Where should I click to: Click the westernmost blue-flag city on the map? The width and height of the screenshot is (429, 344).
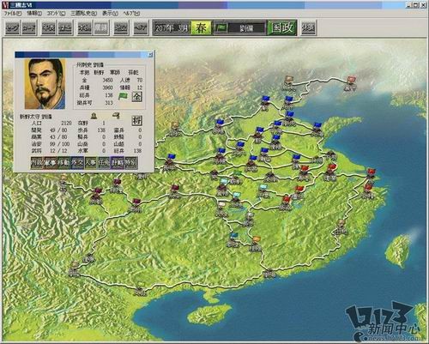tap(170, 163)
